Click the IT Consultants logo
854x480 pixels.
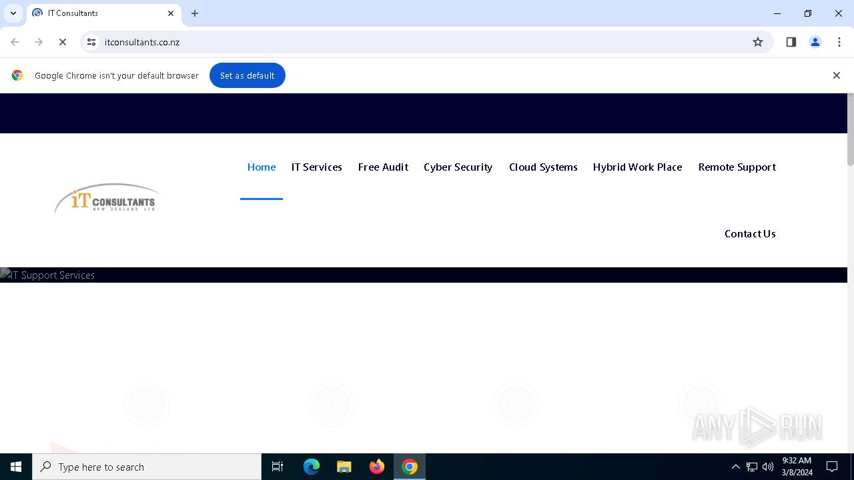(107, 199)
